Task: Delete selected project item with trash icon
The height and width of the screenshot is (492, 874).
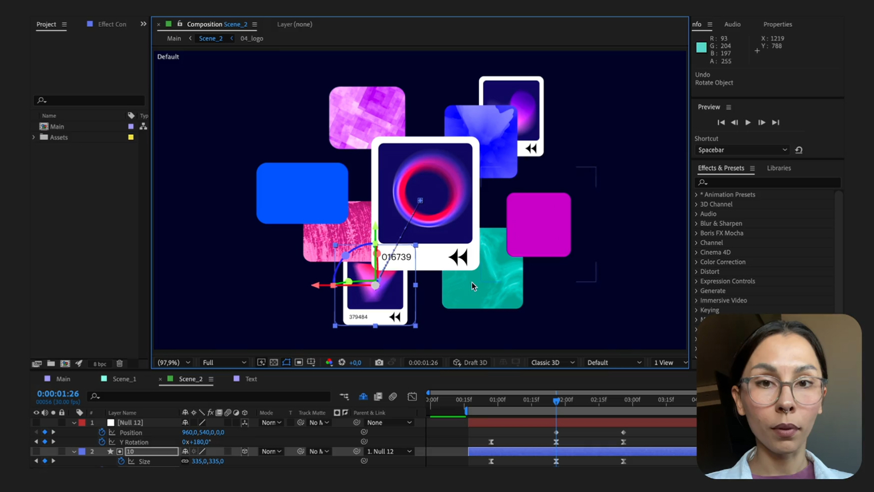Action: (x=119, y=363)
